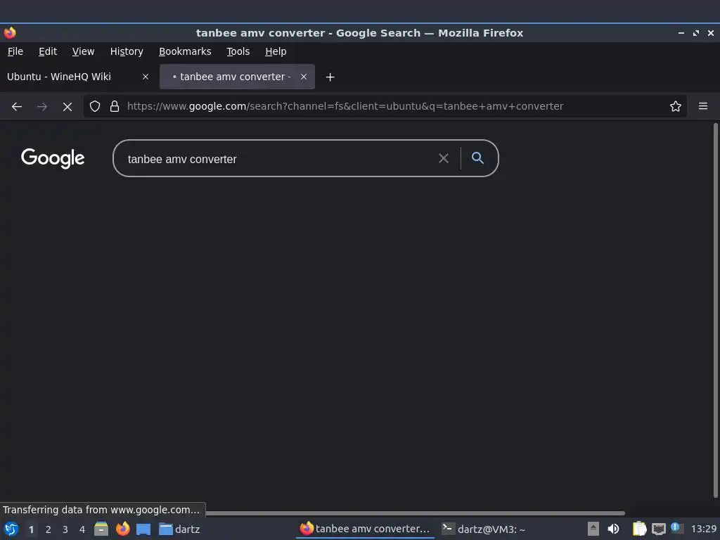Viewport: 720px width, 540px height.
Task: Click the 13:29 clock
Action: (x=703, y=529)
